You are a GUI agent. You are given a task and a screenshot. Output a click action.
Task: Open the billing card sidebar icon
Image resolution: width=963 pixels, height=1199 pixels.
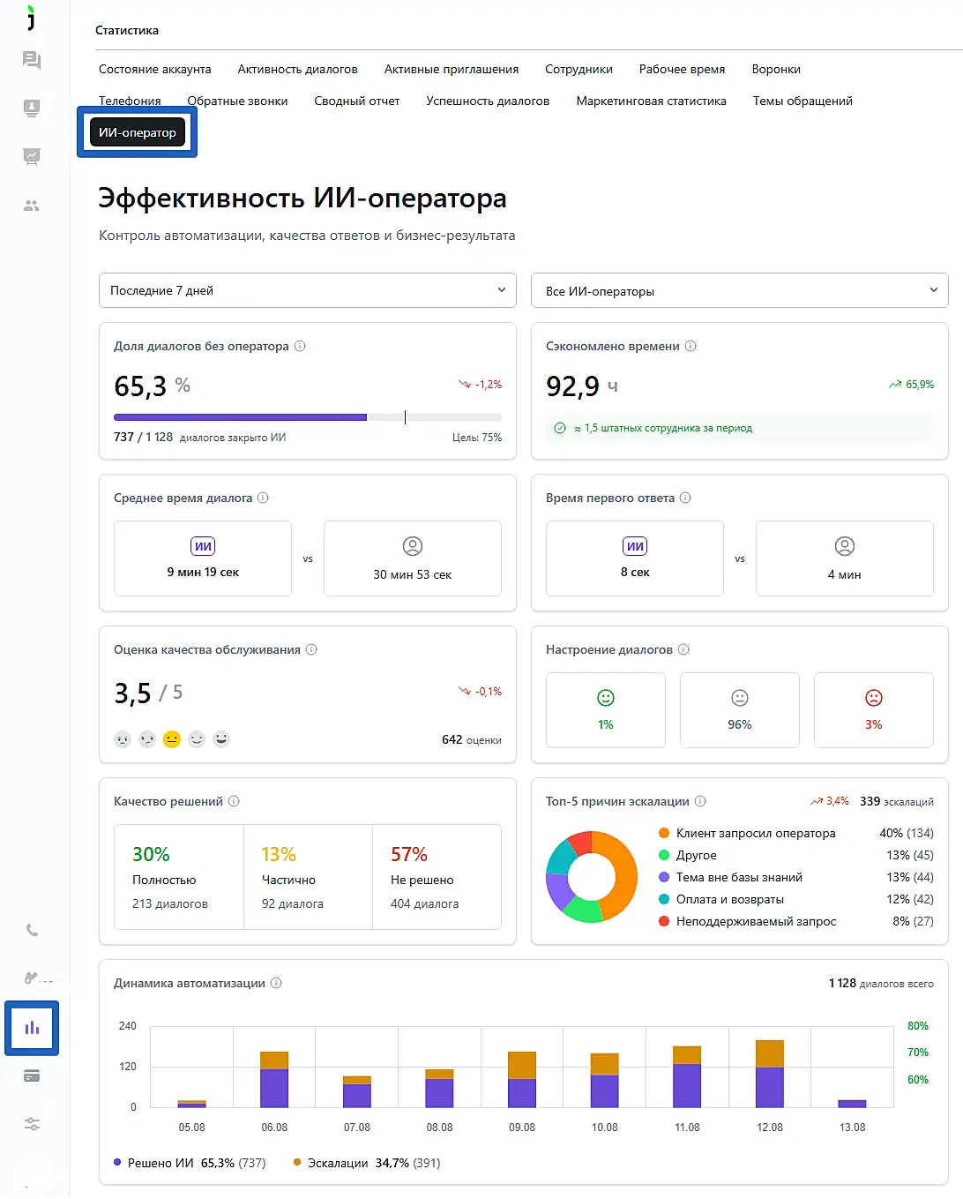[x=32, y=1075]
